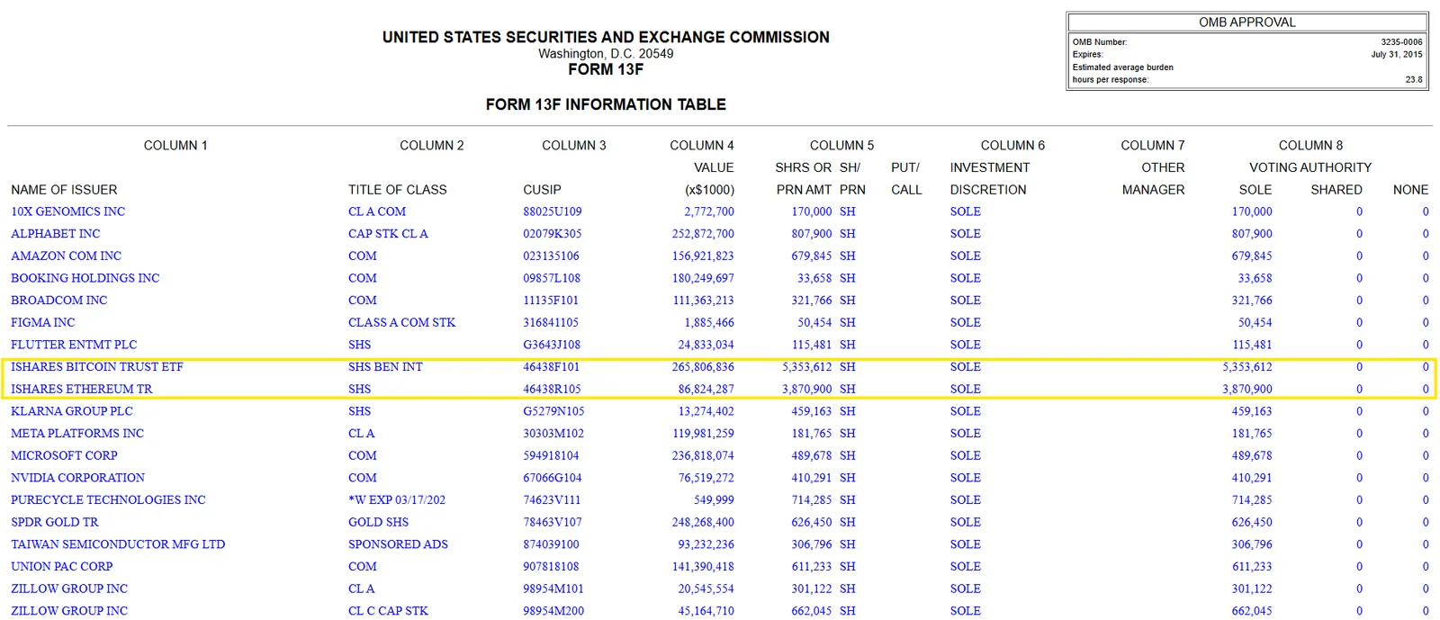Select the NVIDIA CORPORATION issuer name
This screenshot has height=620, width=1440.
(x=77, y=478)
